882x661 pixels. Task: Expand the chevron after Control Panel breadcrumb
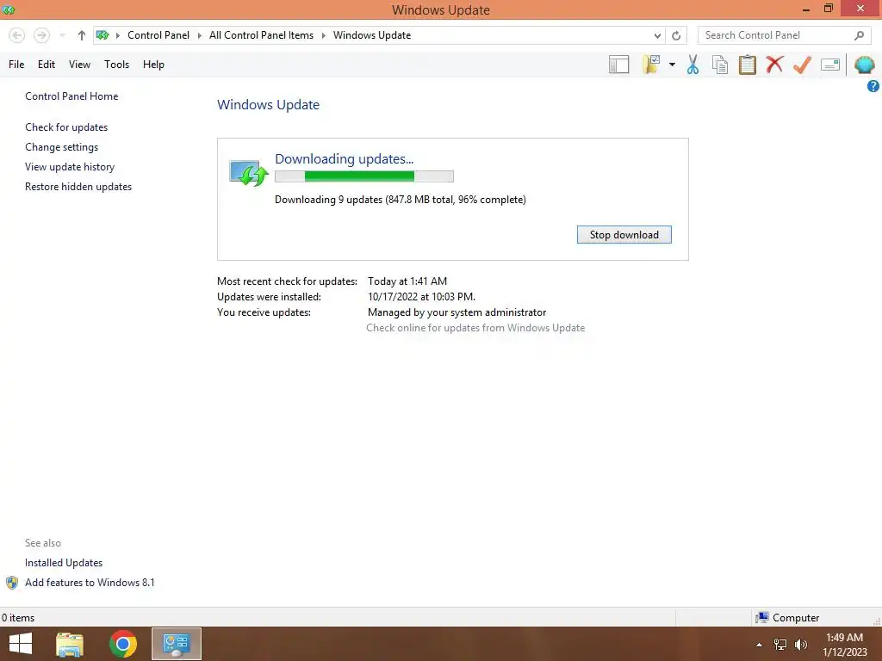pos(199,35)
